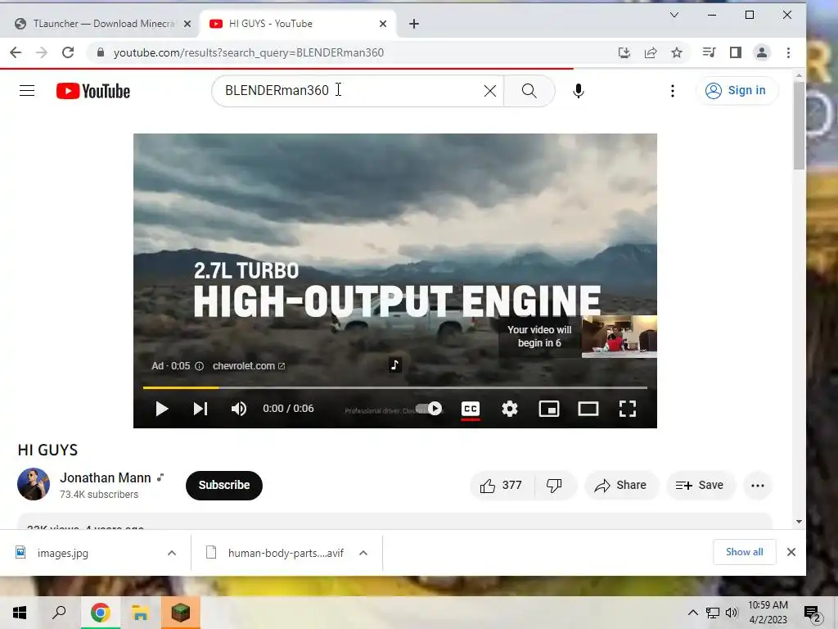Screen dimensions: 838x629
Task: Open the chevrolet.com ad link
Action: pos(249,366)
